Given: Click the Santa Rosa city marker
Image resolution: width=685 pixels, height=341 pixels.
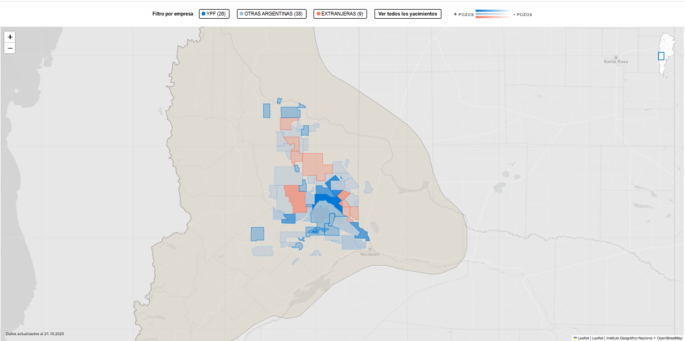Looking at the screenshot, I should click(616, 57).
